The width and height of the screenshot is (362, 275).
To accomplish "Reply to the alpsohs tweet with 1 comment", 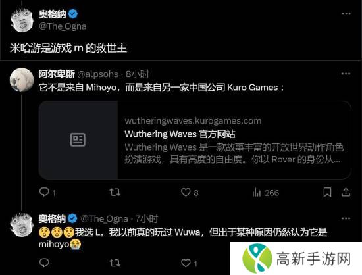I will (x=47, y=192).
